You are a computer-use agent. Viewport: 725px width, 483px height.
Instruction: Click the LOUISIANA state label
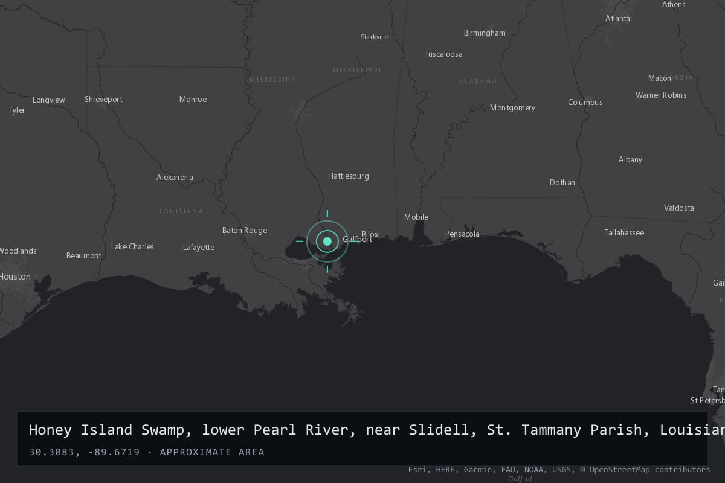(181, 211)
